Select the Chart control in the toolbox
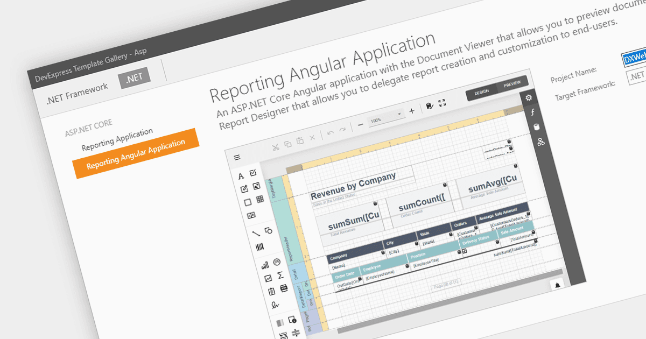 point(265,265)
